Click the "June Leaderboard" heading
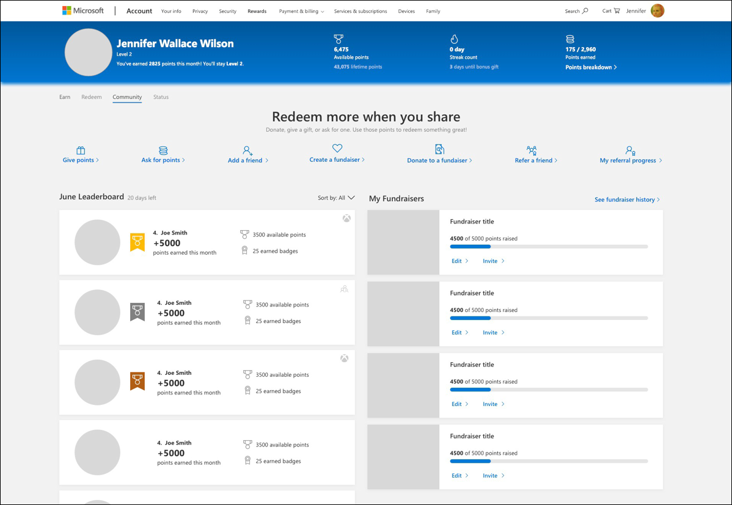 [92, 197]
